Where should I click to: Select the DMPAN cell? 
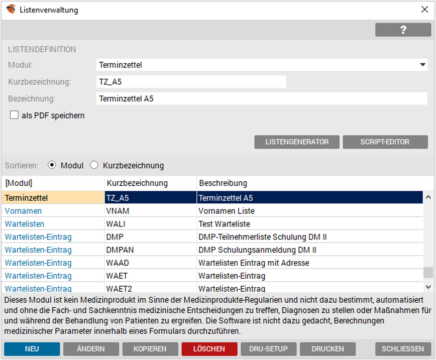pyautogui.click(x=150, y=250)
